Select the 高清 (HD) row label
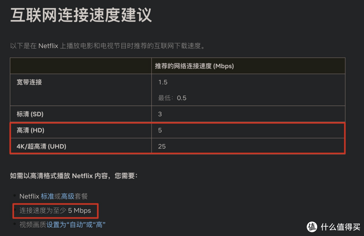This screenshot has height=236, width=364. coord(31,130)
